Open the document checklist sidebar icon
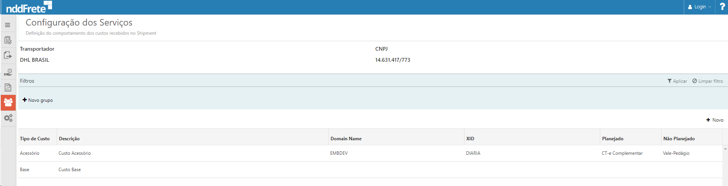Viewport: 728px width, 186px height. (x=8, y=40)
